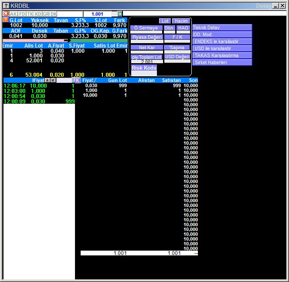The width and height of the screenshot is (289, 282).
Task: Click the Lot button
Action: click(x=165, y=21)
